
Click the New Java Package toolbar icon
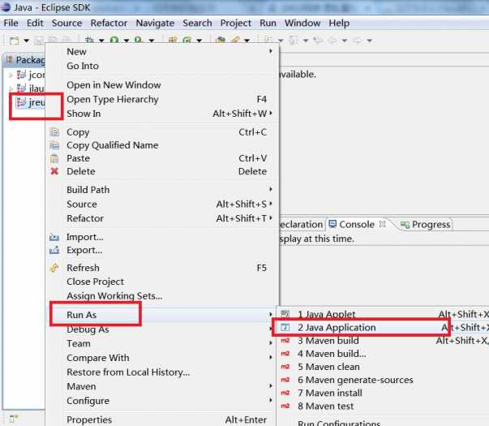(173, 41)
